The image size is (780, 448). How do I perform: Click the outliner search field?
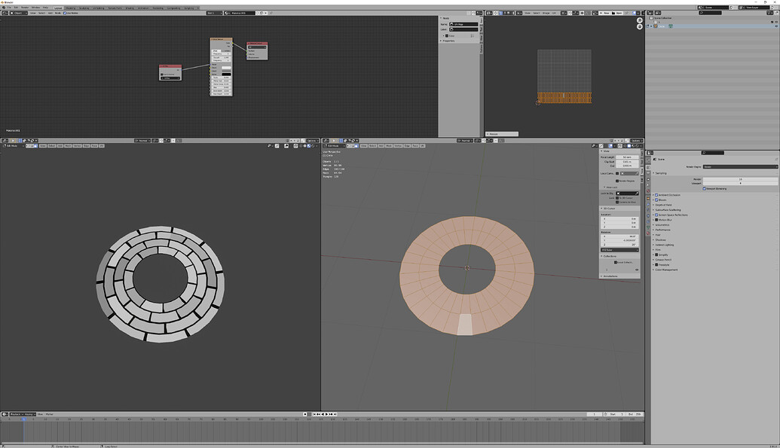click(x=710, y=13)
